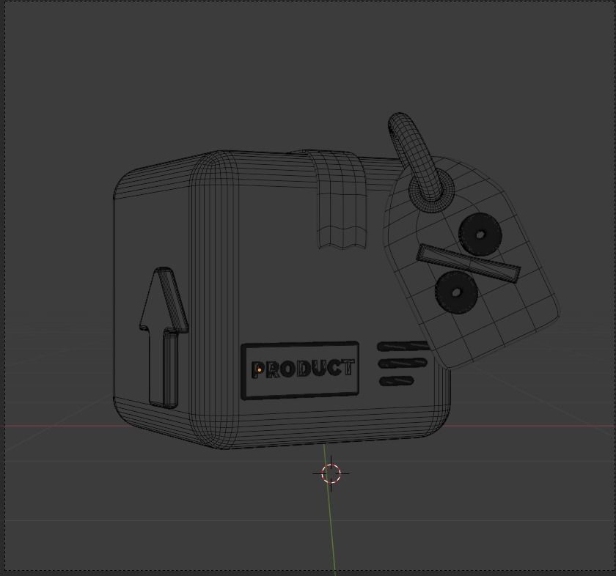Select the diagonal bar of the percent sign
The image size is (616, 576).
tap(469, 264)
